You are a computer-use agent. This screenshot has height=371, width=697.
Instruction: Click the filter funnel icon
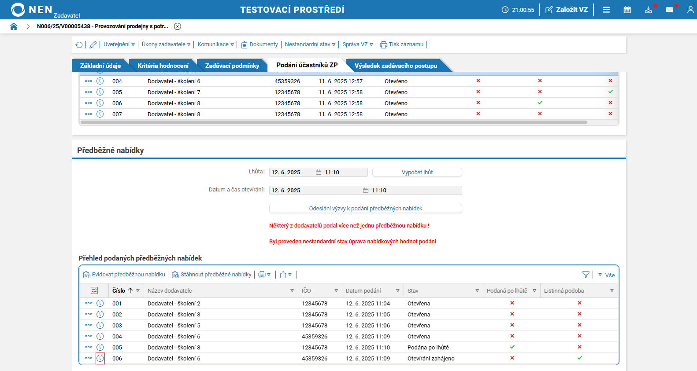[x=586, y=275]
